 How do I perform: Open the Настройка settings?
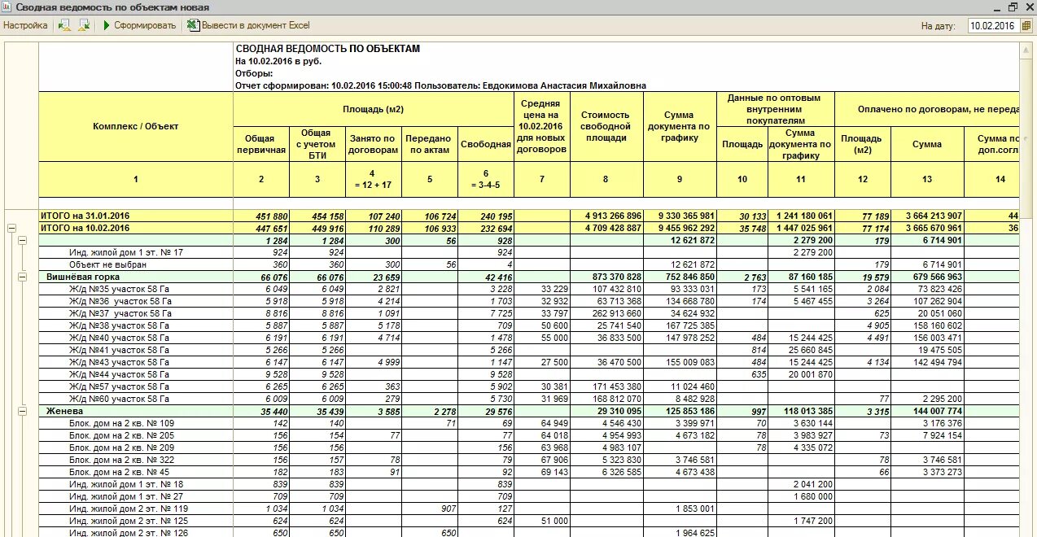(25, 25)
